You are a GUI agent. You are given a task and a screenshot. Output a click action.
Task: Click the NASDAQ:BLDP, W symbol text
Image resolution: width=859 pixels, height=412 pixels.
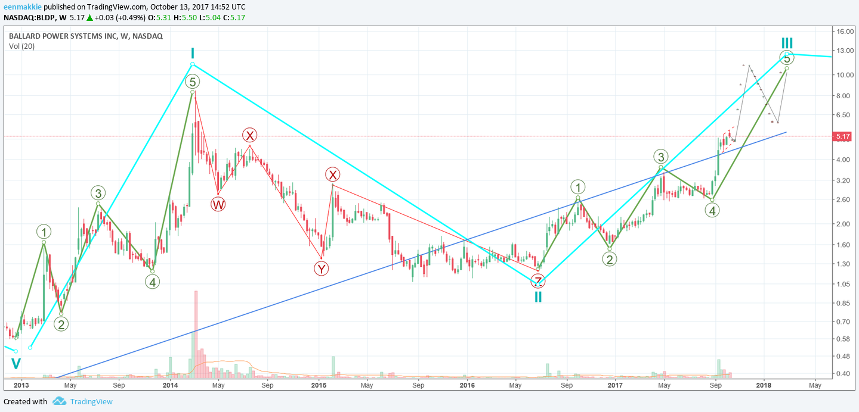click(x=35, y=18)
